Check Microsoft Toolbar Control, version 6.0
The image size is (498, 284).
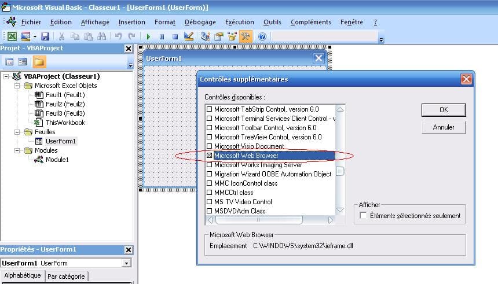tap(209, 128)
